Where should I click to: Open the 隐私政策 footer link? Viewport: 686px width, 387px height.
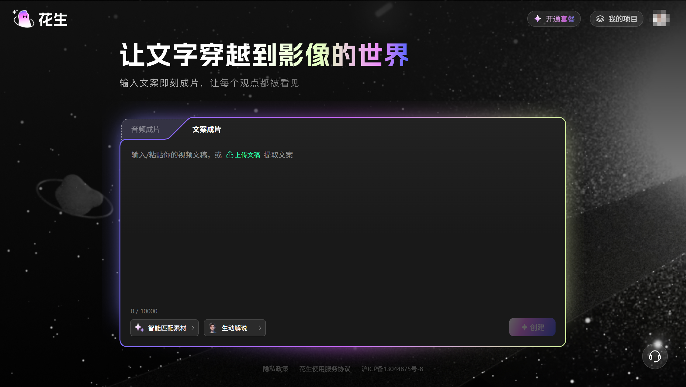tap(275, 369)
